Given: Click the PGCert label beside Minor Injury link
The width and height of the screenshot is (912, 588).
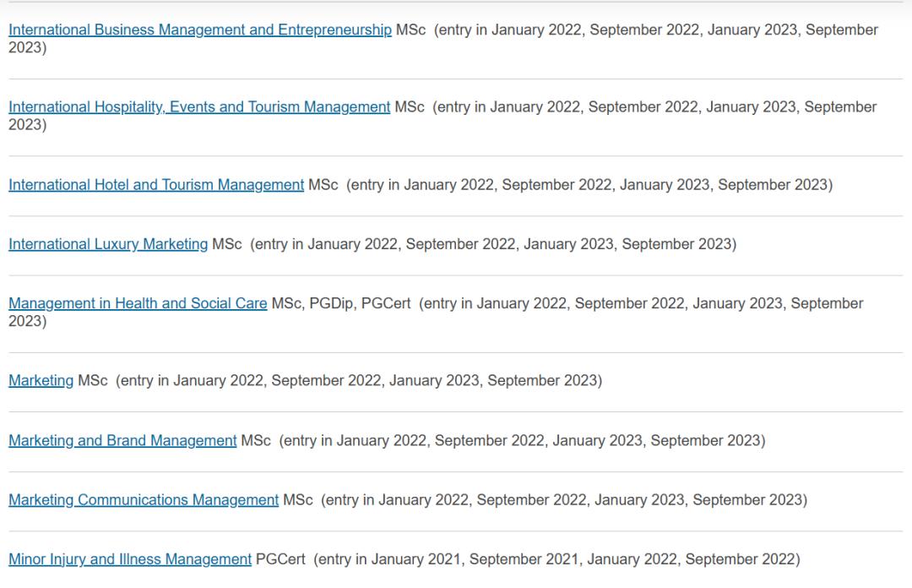Looking at the screenshot, I should pyautogui.click(x=280, y=559).
